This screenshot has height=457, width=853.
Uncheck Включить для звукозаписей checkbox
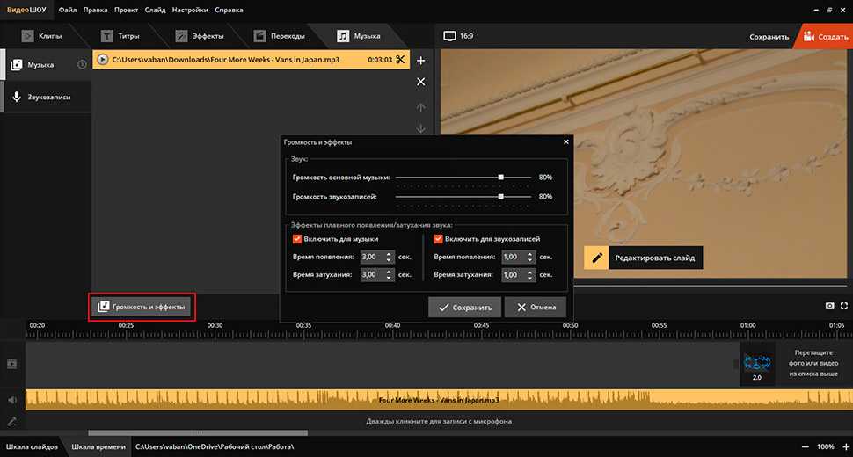click(439, 238)
